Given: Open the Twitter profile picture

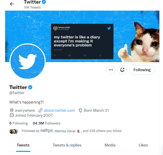Looking at the screenshot, I should [28, 61].
